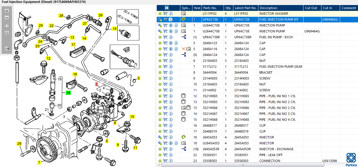Click double-gear icon in U2645A053 injector row

[x=160, y=143]
